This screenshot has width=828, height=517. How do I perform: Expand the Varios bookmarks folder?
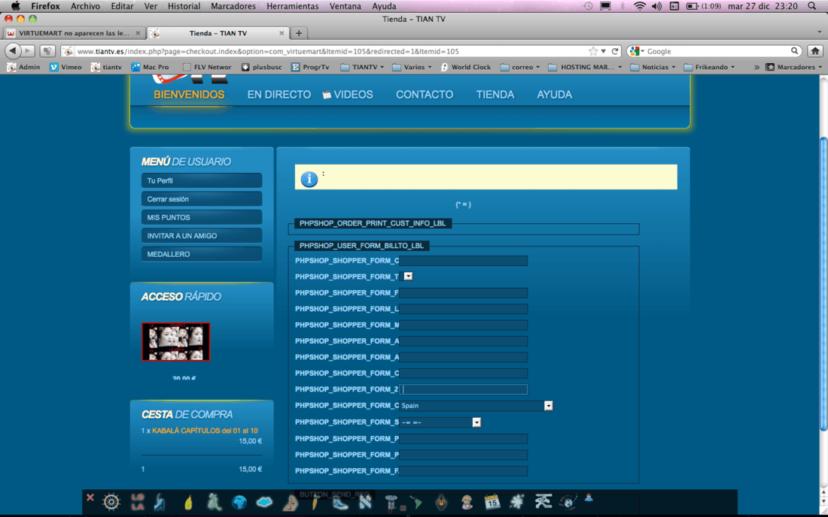pyautogui.click(x=412, y=67)
